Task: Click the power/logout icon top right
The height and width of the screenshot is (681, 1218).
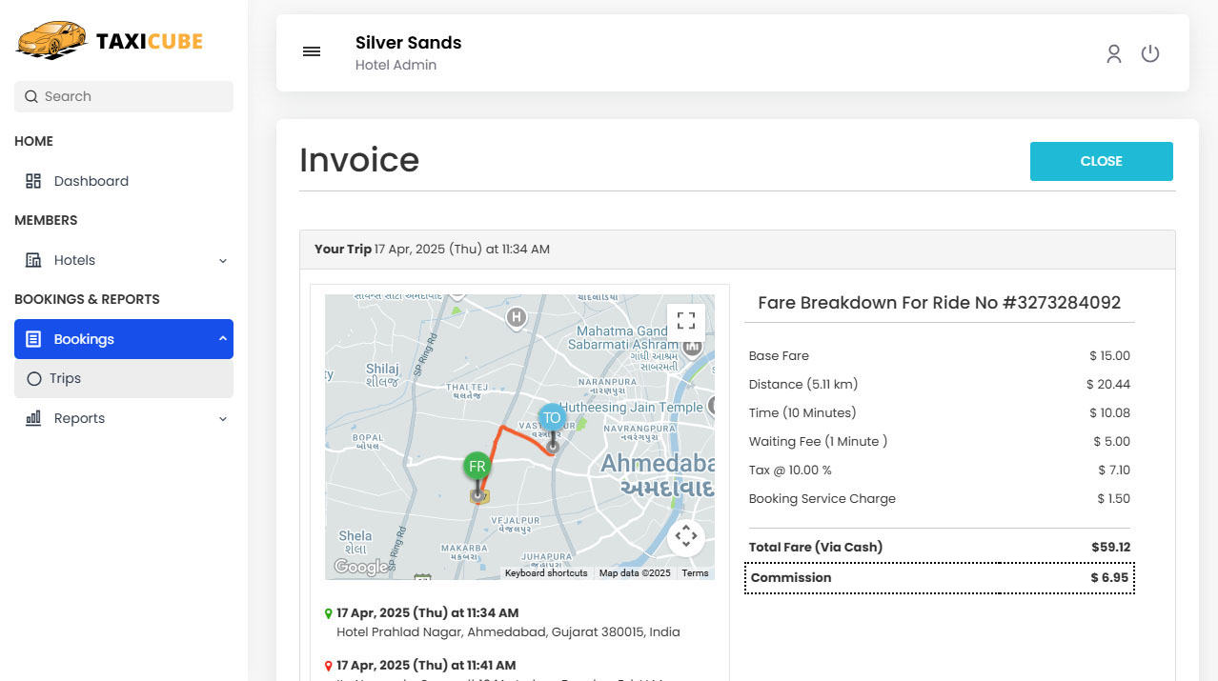Action: point(1150,53)
